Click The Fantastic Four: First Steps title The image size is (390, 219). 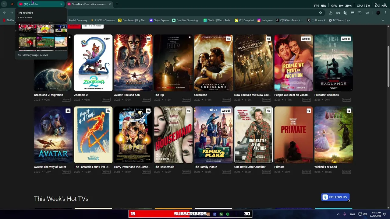[x=92, y=167]
